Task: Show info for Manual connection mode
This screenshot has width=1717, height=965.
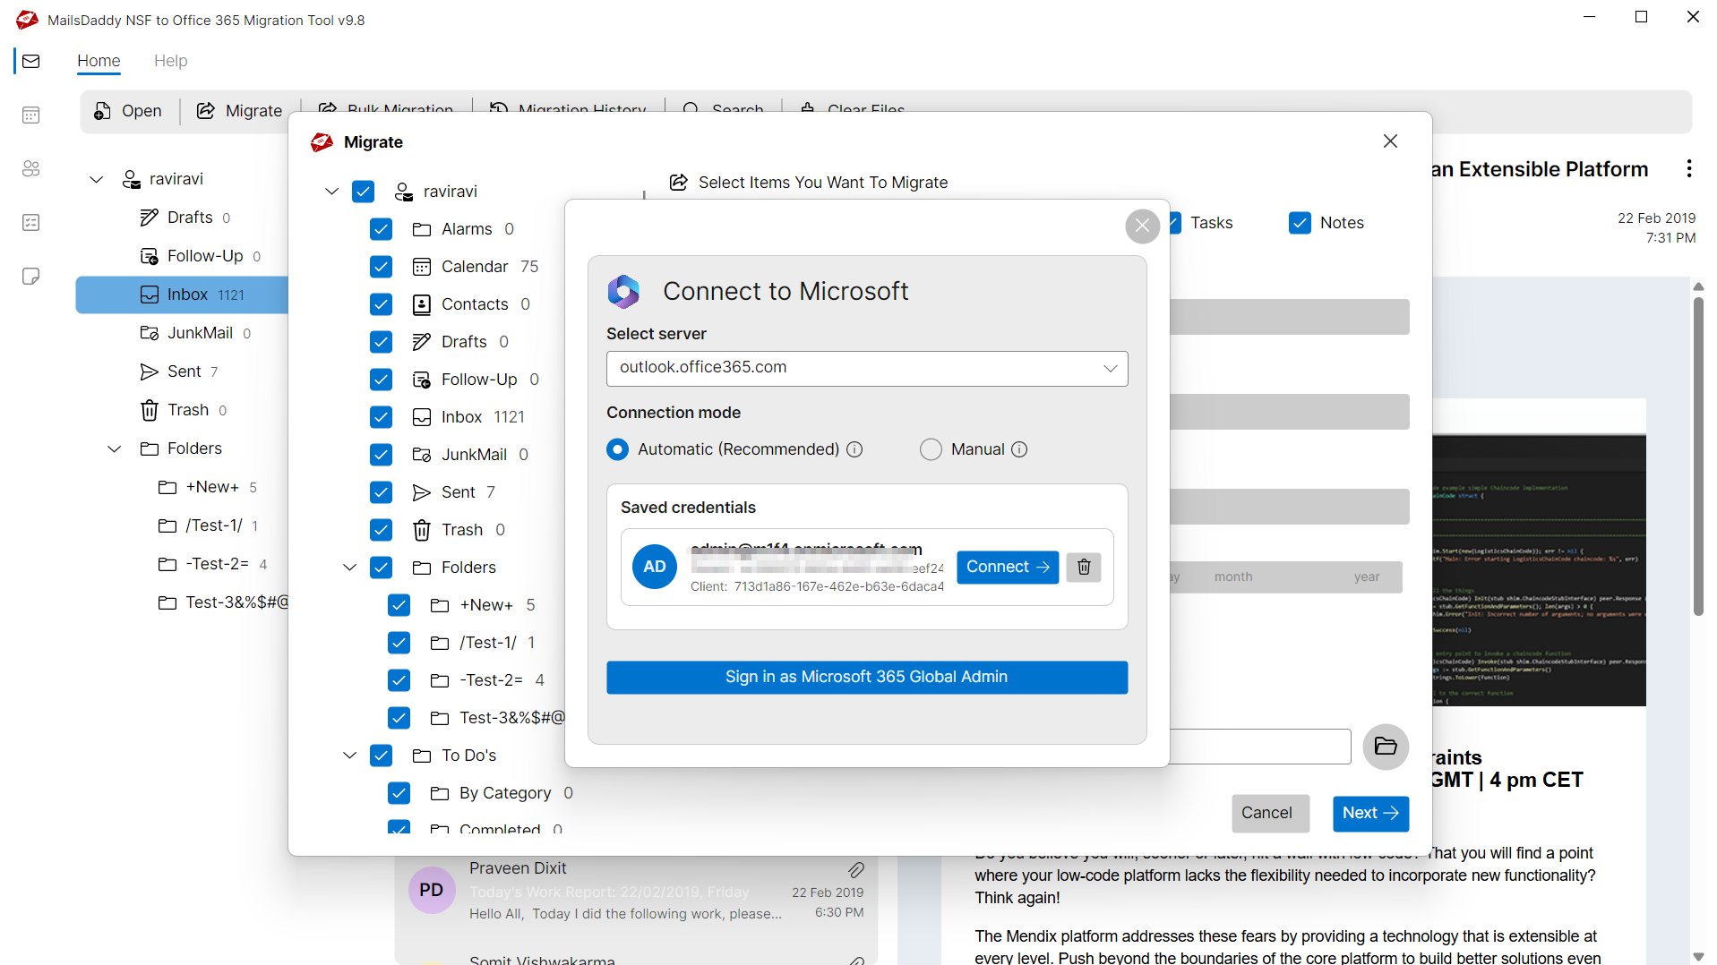Action: [x=1019, y=449]
